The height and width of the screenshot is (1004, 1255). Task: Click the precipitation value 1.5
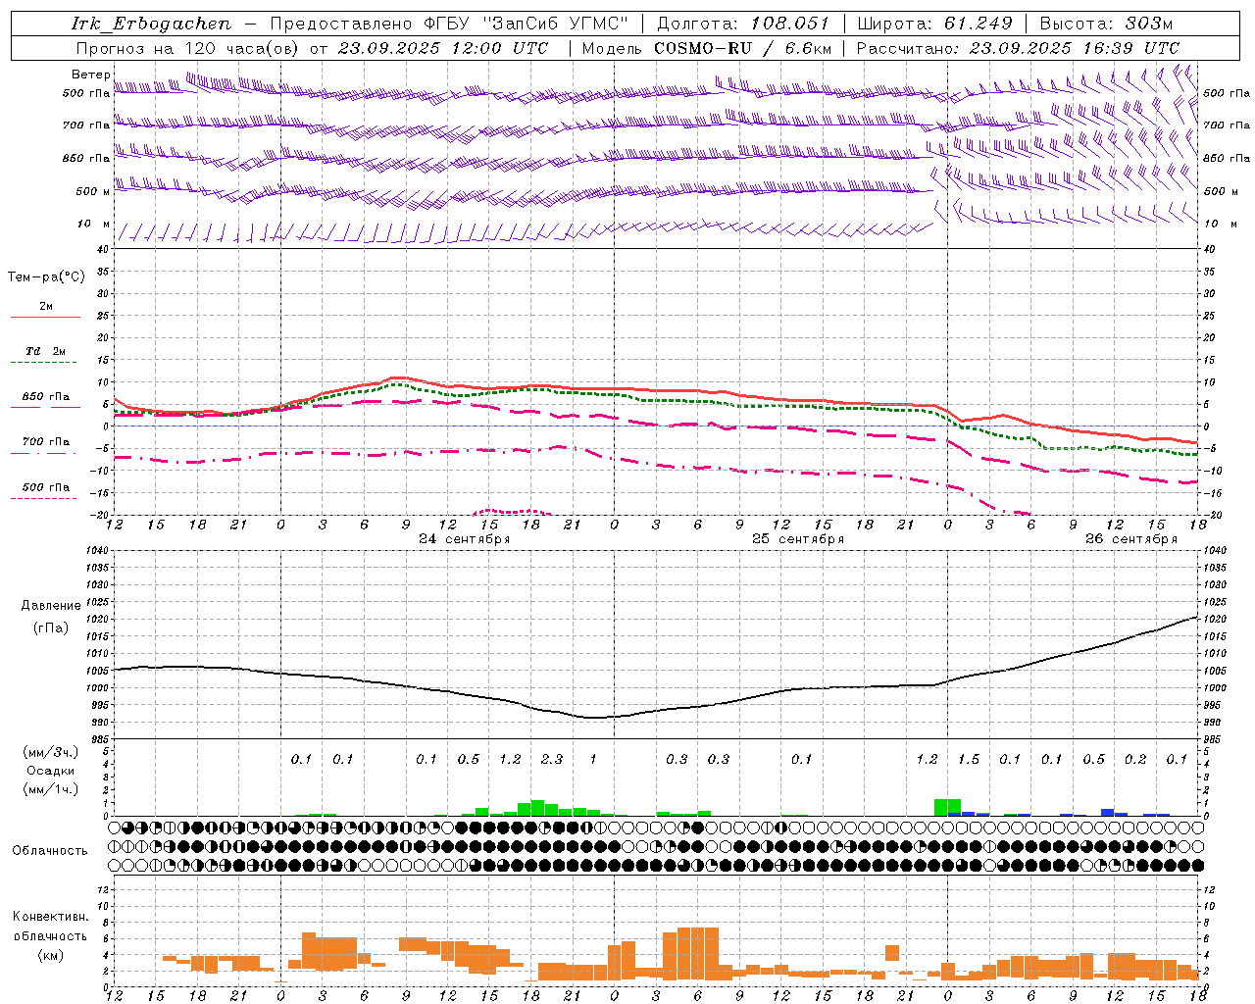[969, 759]
